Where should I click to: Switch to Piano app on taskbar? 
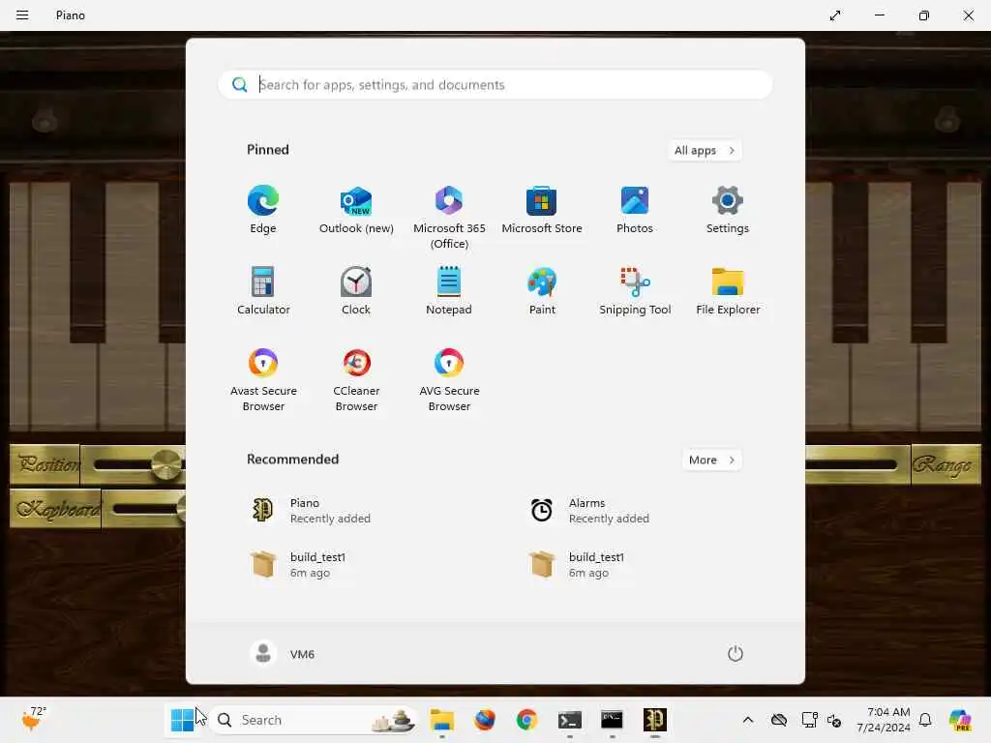coord(655,720)
